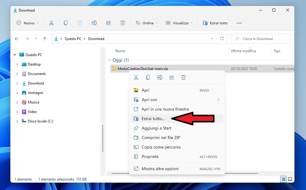Expand the Documenti tree node
The width and height of the screenshot is (306, 190).
coord(17,74)
